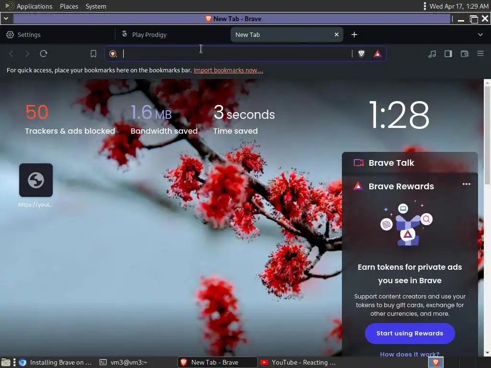
Task: Click the forward navigation arrow
Action: [27, 54]
